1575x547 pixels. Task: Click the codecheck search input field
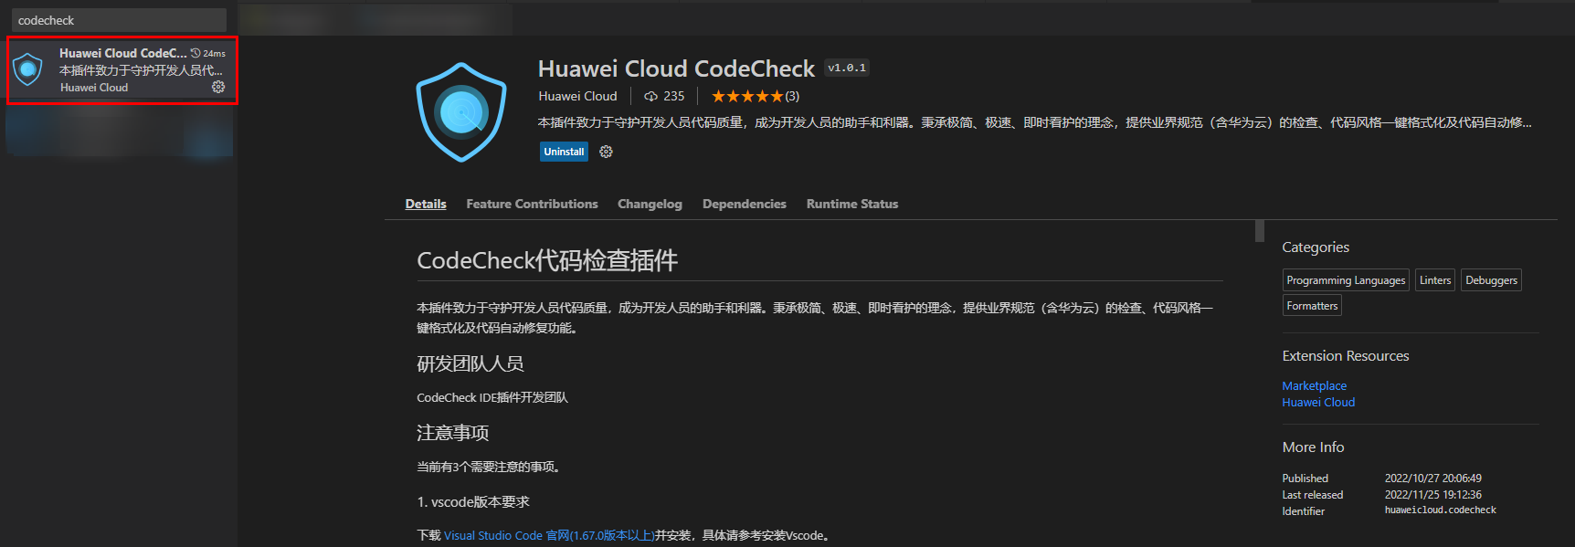(119, 20)
